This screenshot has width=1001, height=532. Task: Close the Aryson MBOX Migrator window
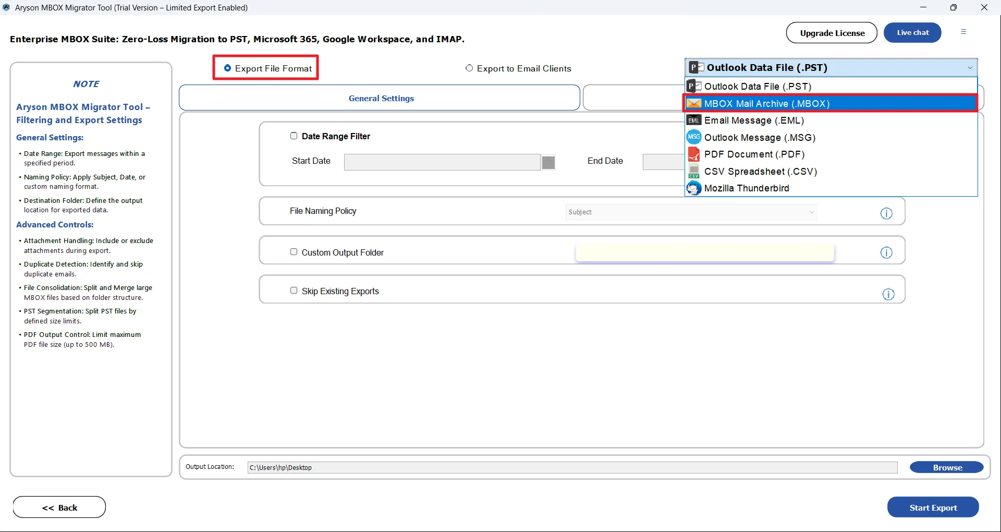point(984,7)
